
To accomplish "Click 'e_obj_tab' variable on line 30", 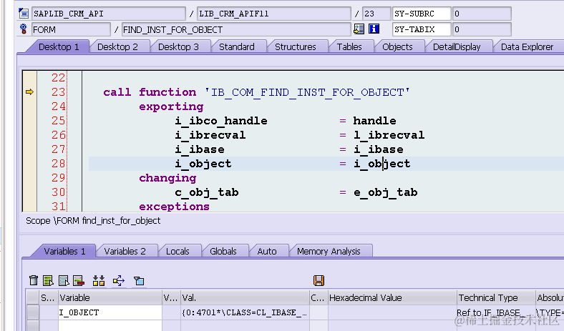I will 385,192.
